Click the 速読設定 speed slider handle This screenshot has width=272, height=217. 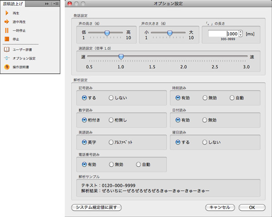coord(121,57)
